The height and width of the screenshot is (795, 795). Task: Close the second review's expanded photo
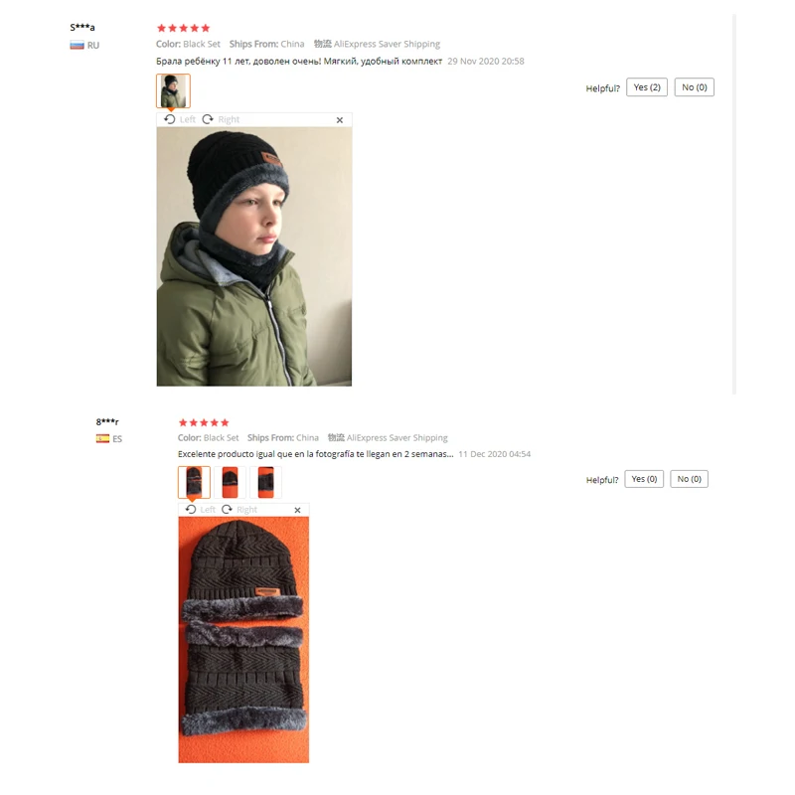[x=297, y=510]
